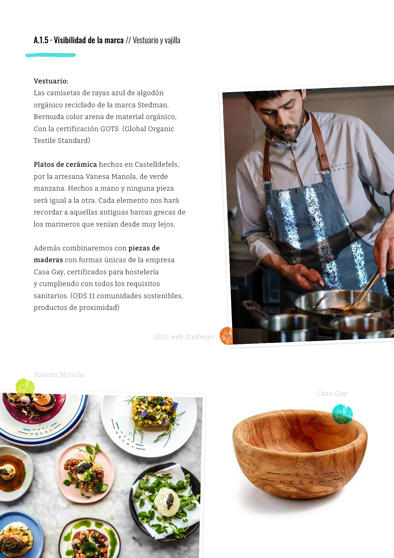Viewport: 394px width, 558px height.
Task: Click the bold text Platos de cerámica
Action: pos(65,164)
